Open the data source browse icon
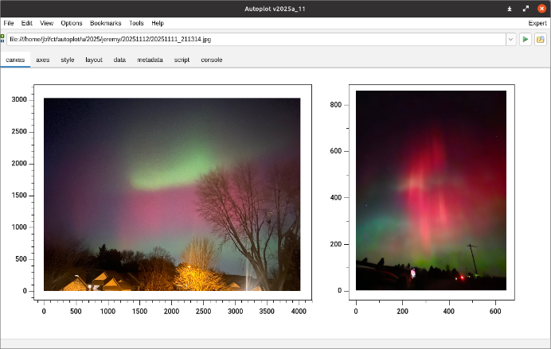The height and width of the screenshot is (349, 551). click(x=541, y=39)
